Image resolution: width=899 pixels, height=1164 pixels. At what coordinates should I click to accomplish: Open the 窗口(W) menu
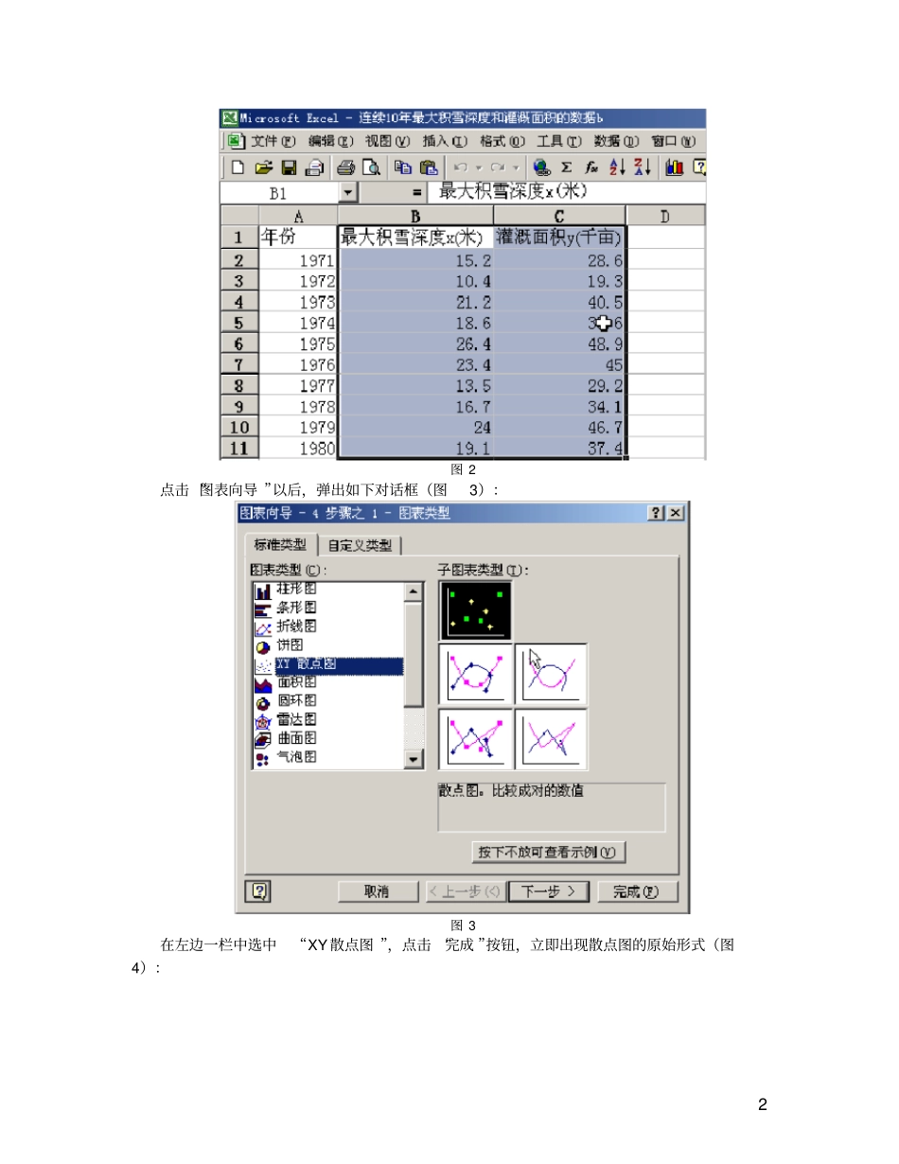click(x=674, y=142)
